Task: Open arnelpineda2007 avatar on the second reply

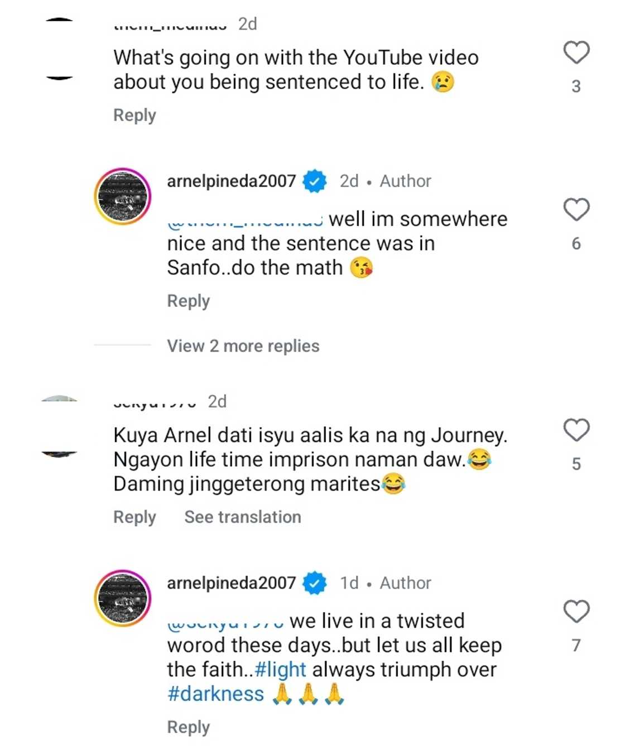Action: pos(123,598)
